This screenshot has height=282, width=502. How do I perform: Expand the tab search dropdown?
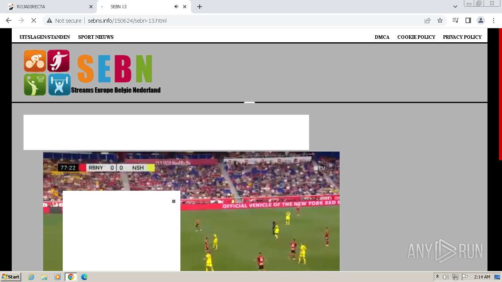point(455,7)
